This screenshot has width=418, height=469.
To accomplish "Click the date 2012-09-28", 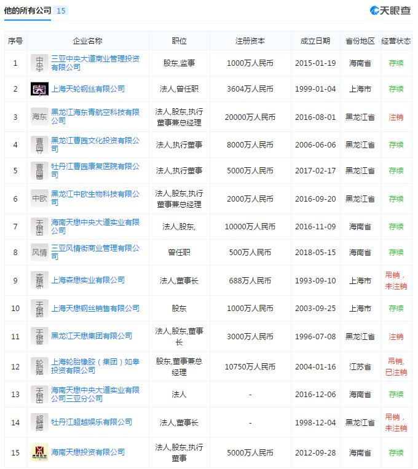I will click(x=315, y=452).
